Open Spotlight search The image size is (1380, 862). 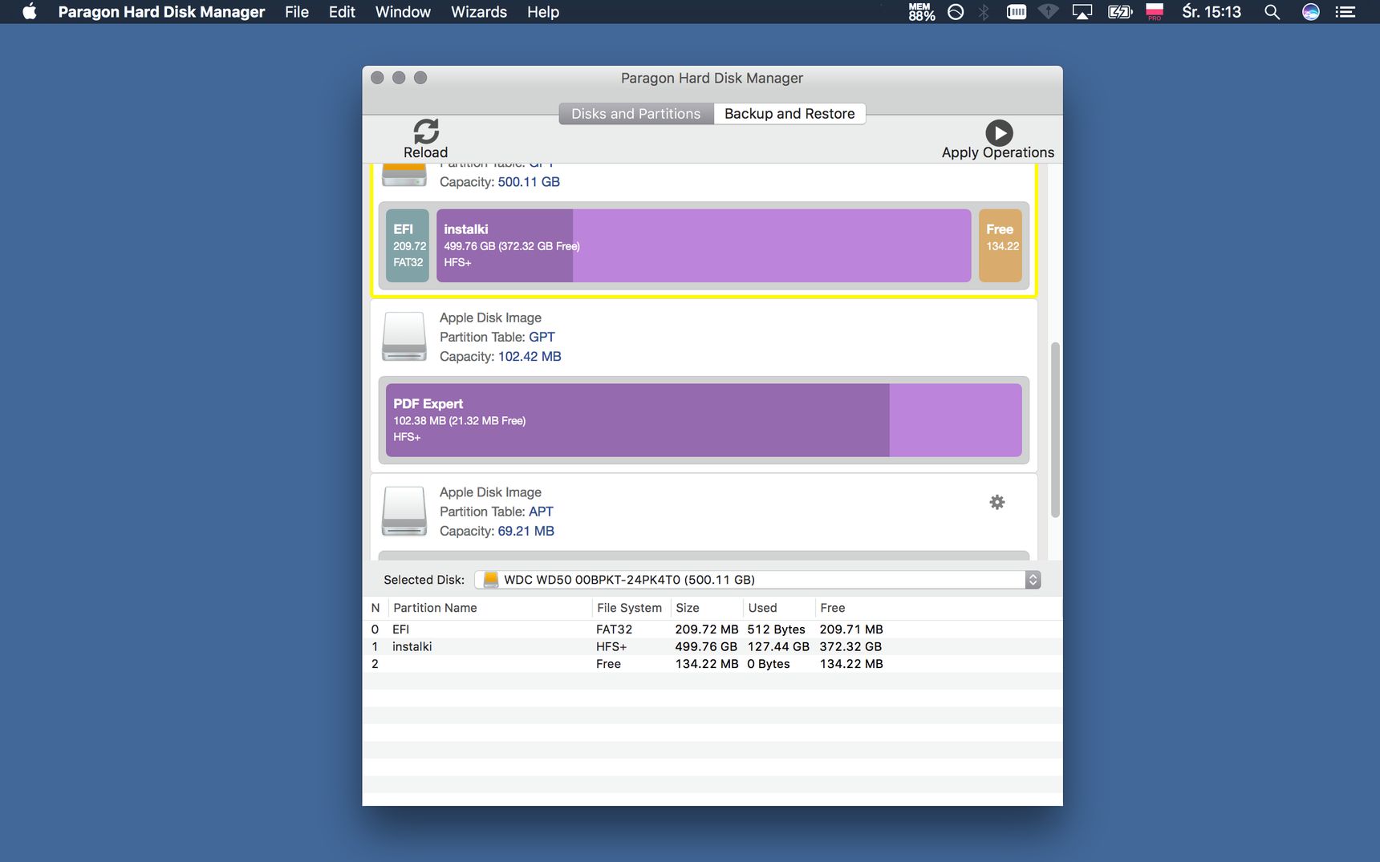coord(1272,11)
